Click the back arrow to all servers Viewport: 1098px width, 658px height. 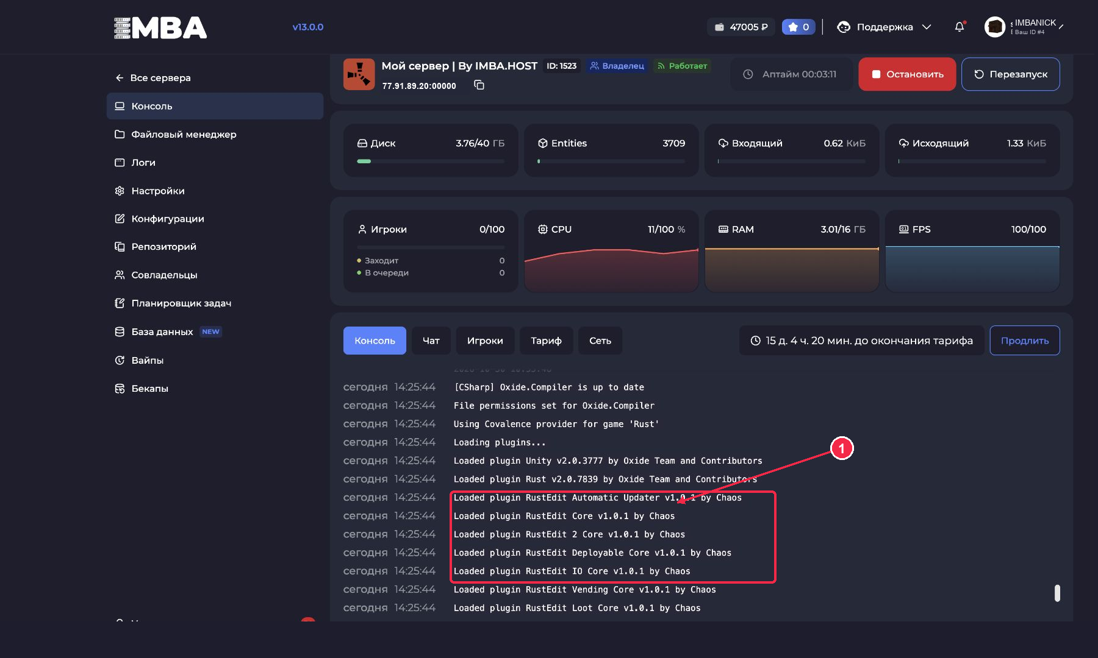(x=120, y=78)
